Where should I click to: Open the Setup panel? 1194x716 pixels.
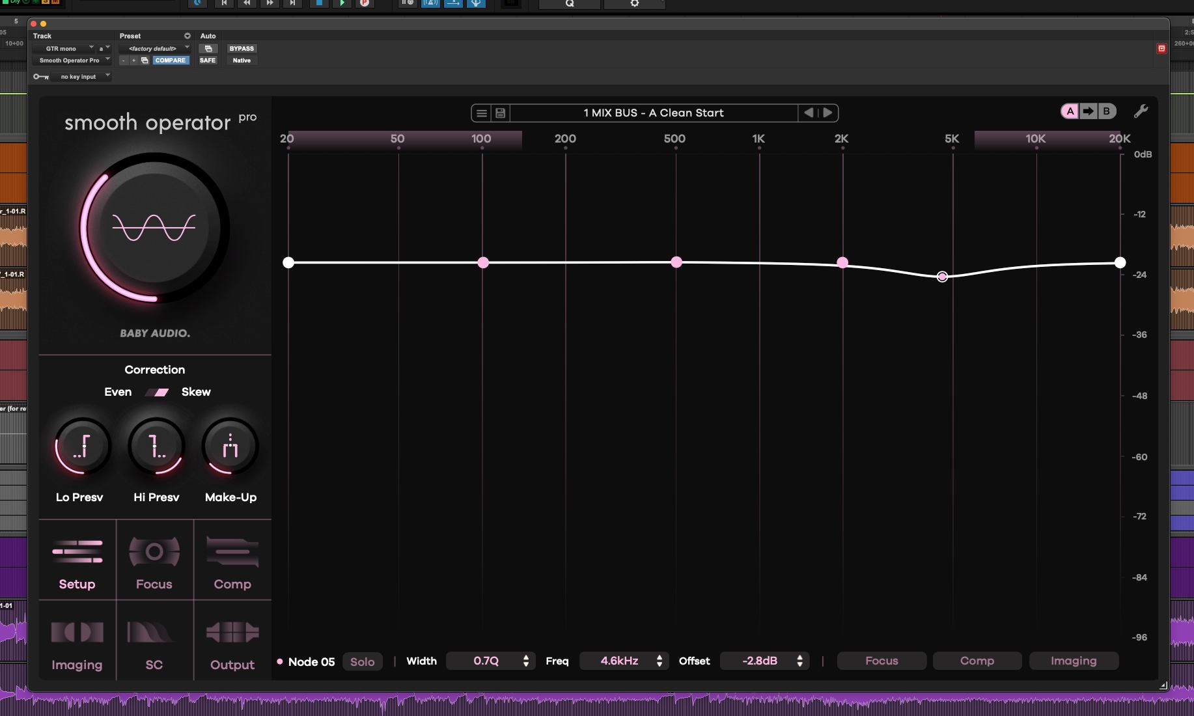(x=77, y=560)
